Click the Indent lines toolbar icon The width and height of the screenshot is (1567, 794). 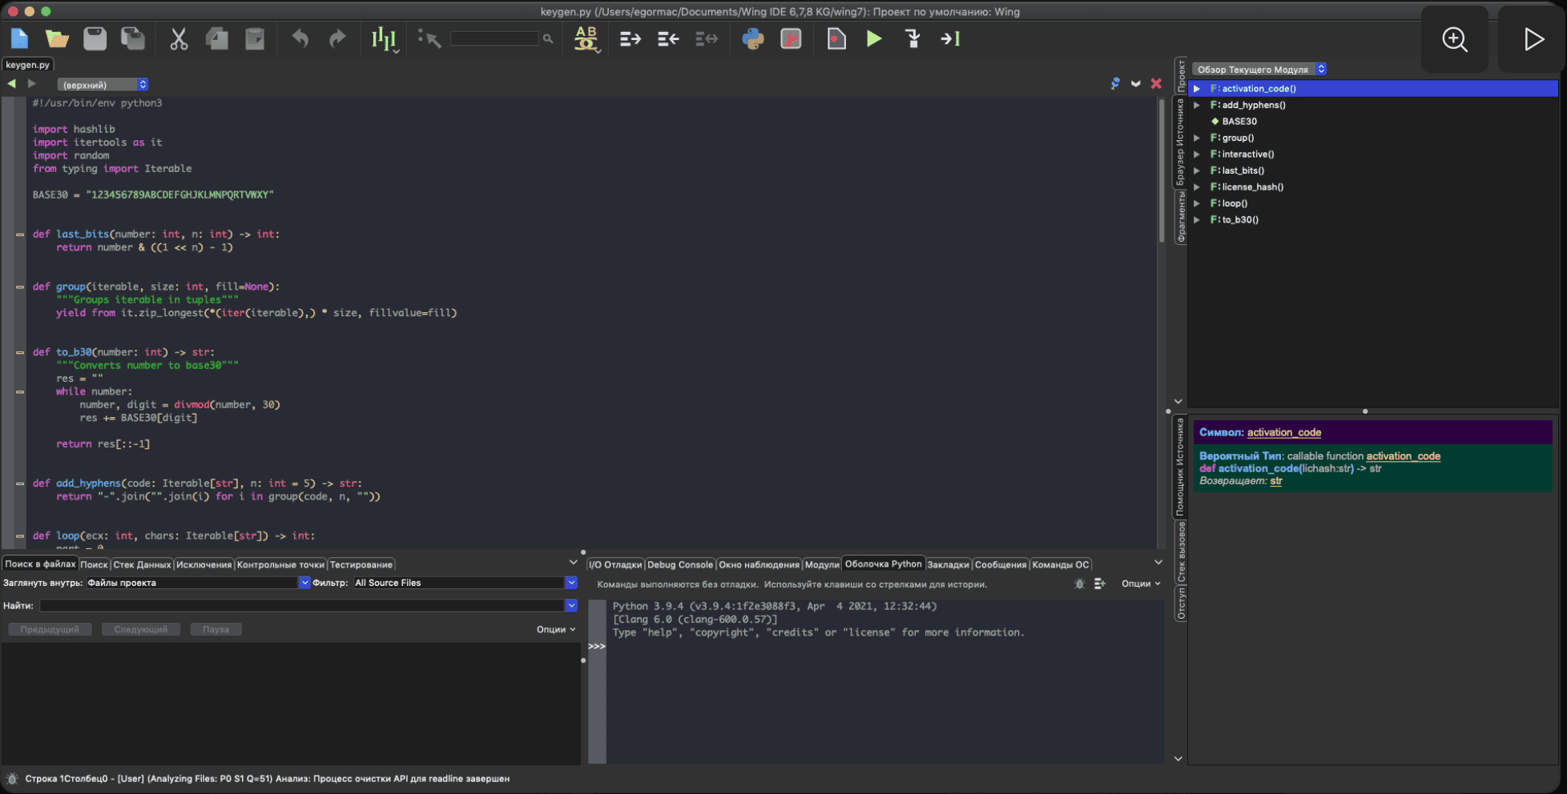pos(630,38)
